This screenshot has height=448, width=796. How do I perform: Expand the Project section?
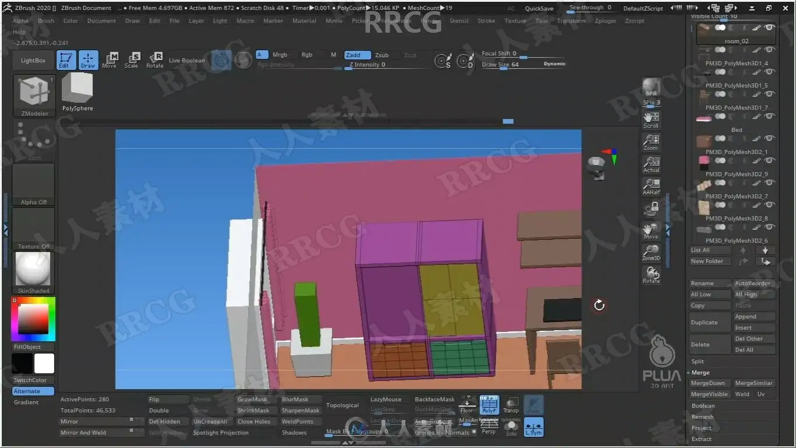pyautogui.click(x=701, y=428)
